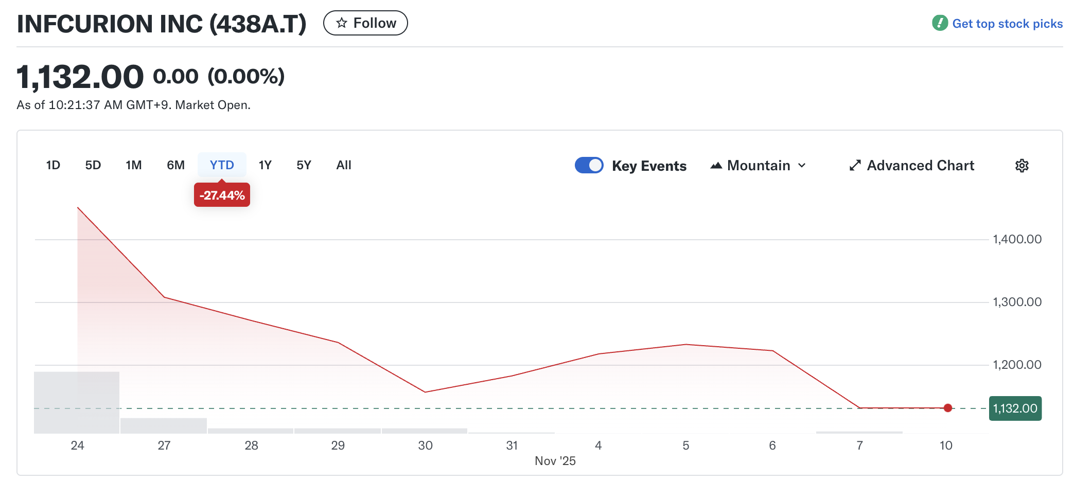Choose the 5Y time range
This screenshot has width=1074, height=482.
pyautogui.click(x=304, y=165)
